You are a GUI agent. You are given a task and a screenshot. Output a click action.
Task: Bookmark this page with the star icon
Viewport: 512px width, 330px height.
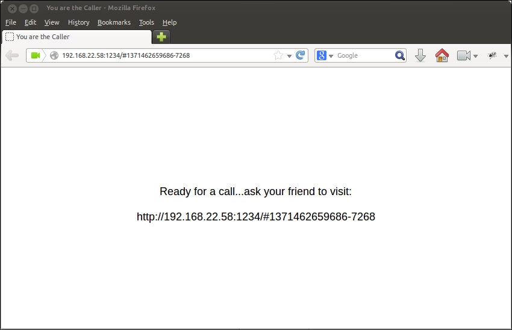tap(278, 55)
